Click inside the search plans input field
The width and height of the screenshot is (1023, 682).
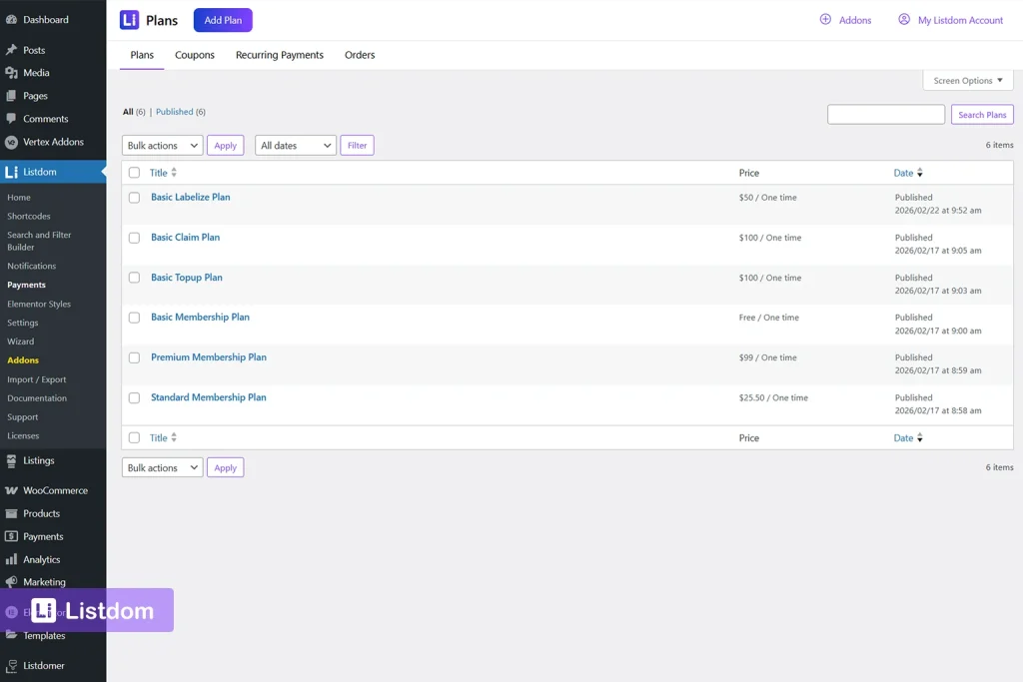click(885, 114)
